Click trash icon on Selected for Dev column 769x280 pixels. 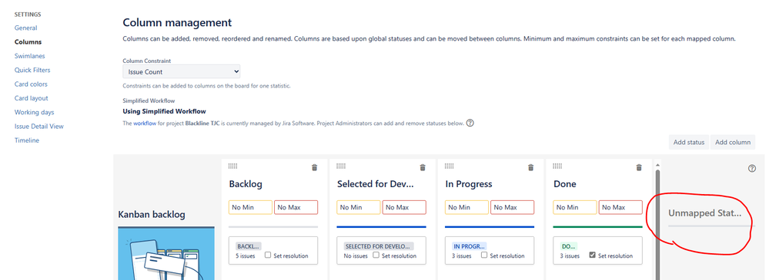[423, 167]
